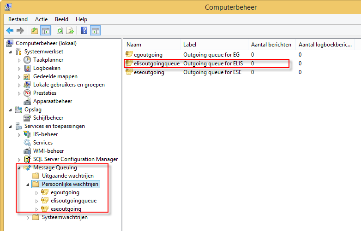Image resolution: width=361 pixels, height=231 pixels.
Task: Open Help via question mark icon
Action: pyautogui.click(x=84, y=30)
